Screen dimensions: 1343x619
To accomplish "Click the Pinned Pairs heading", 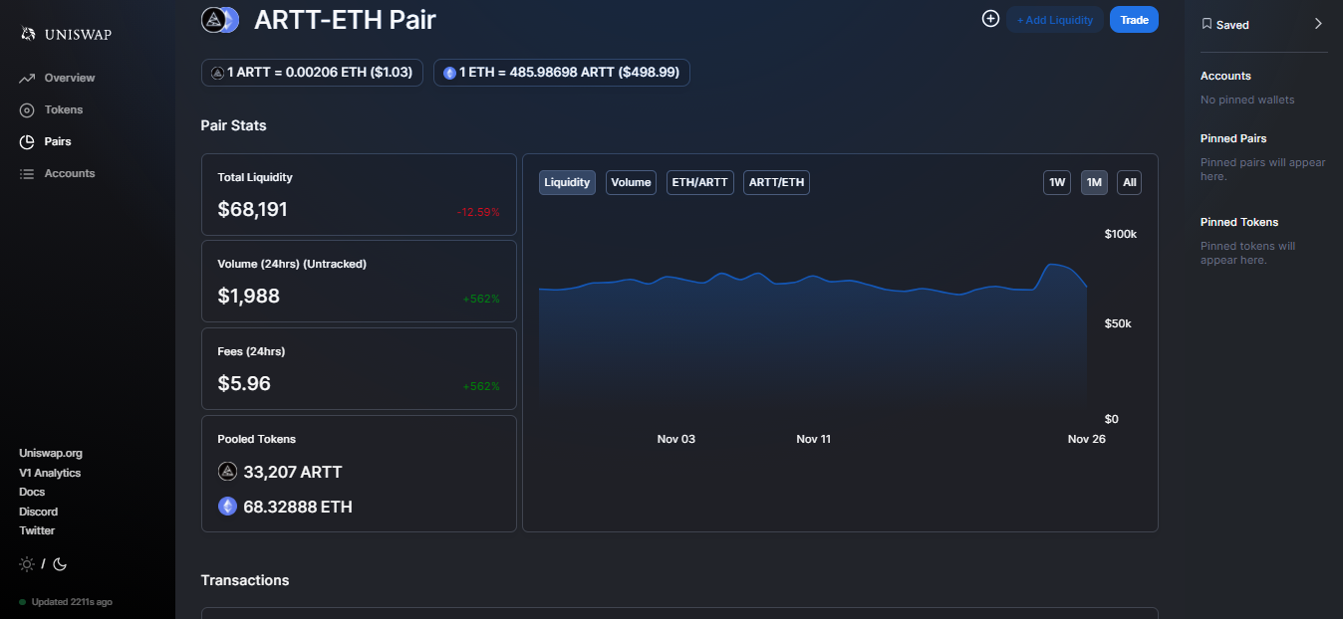I will click(1233, 138).
